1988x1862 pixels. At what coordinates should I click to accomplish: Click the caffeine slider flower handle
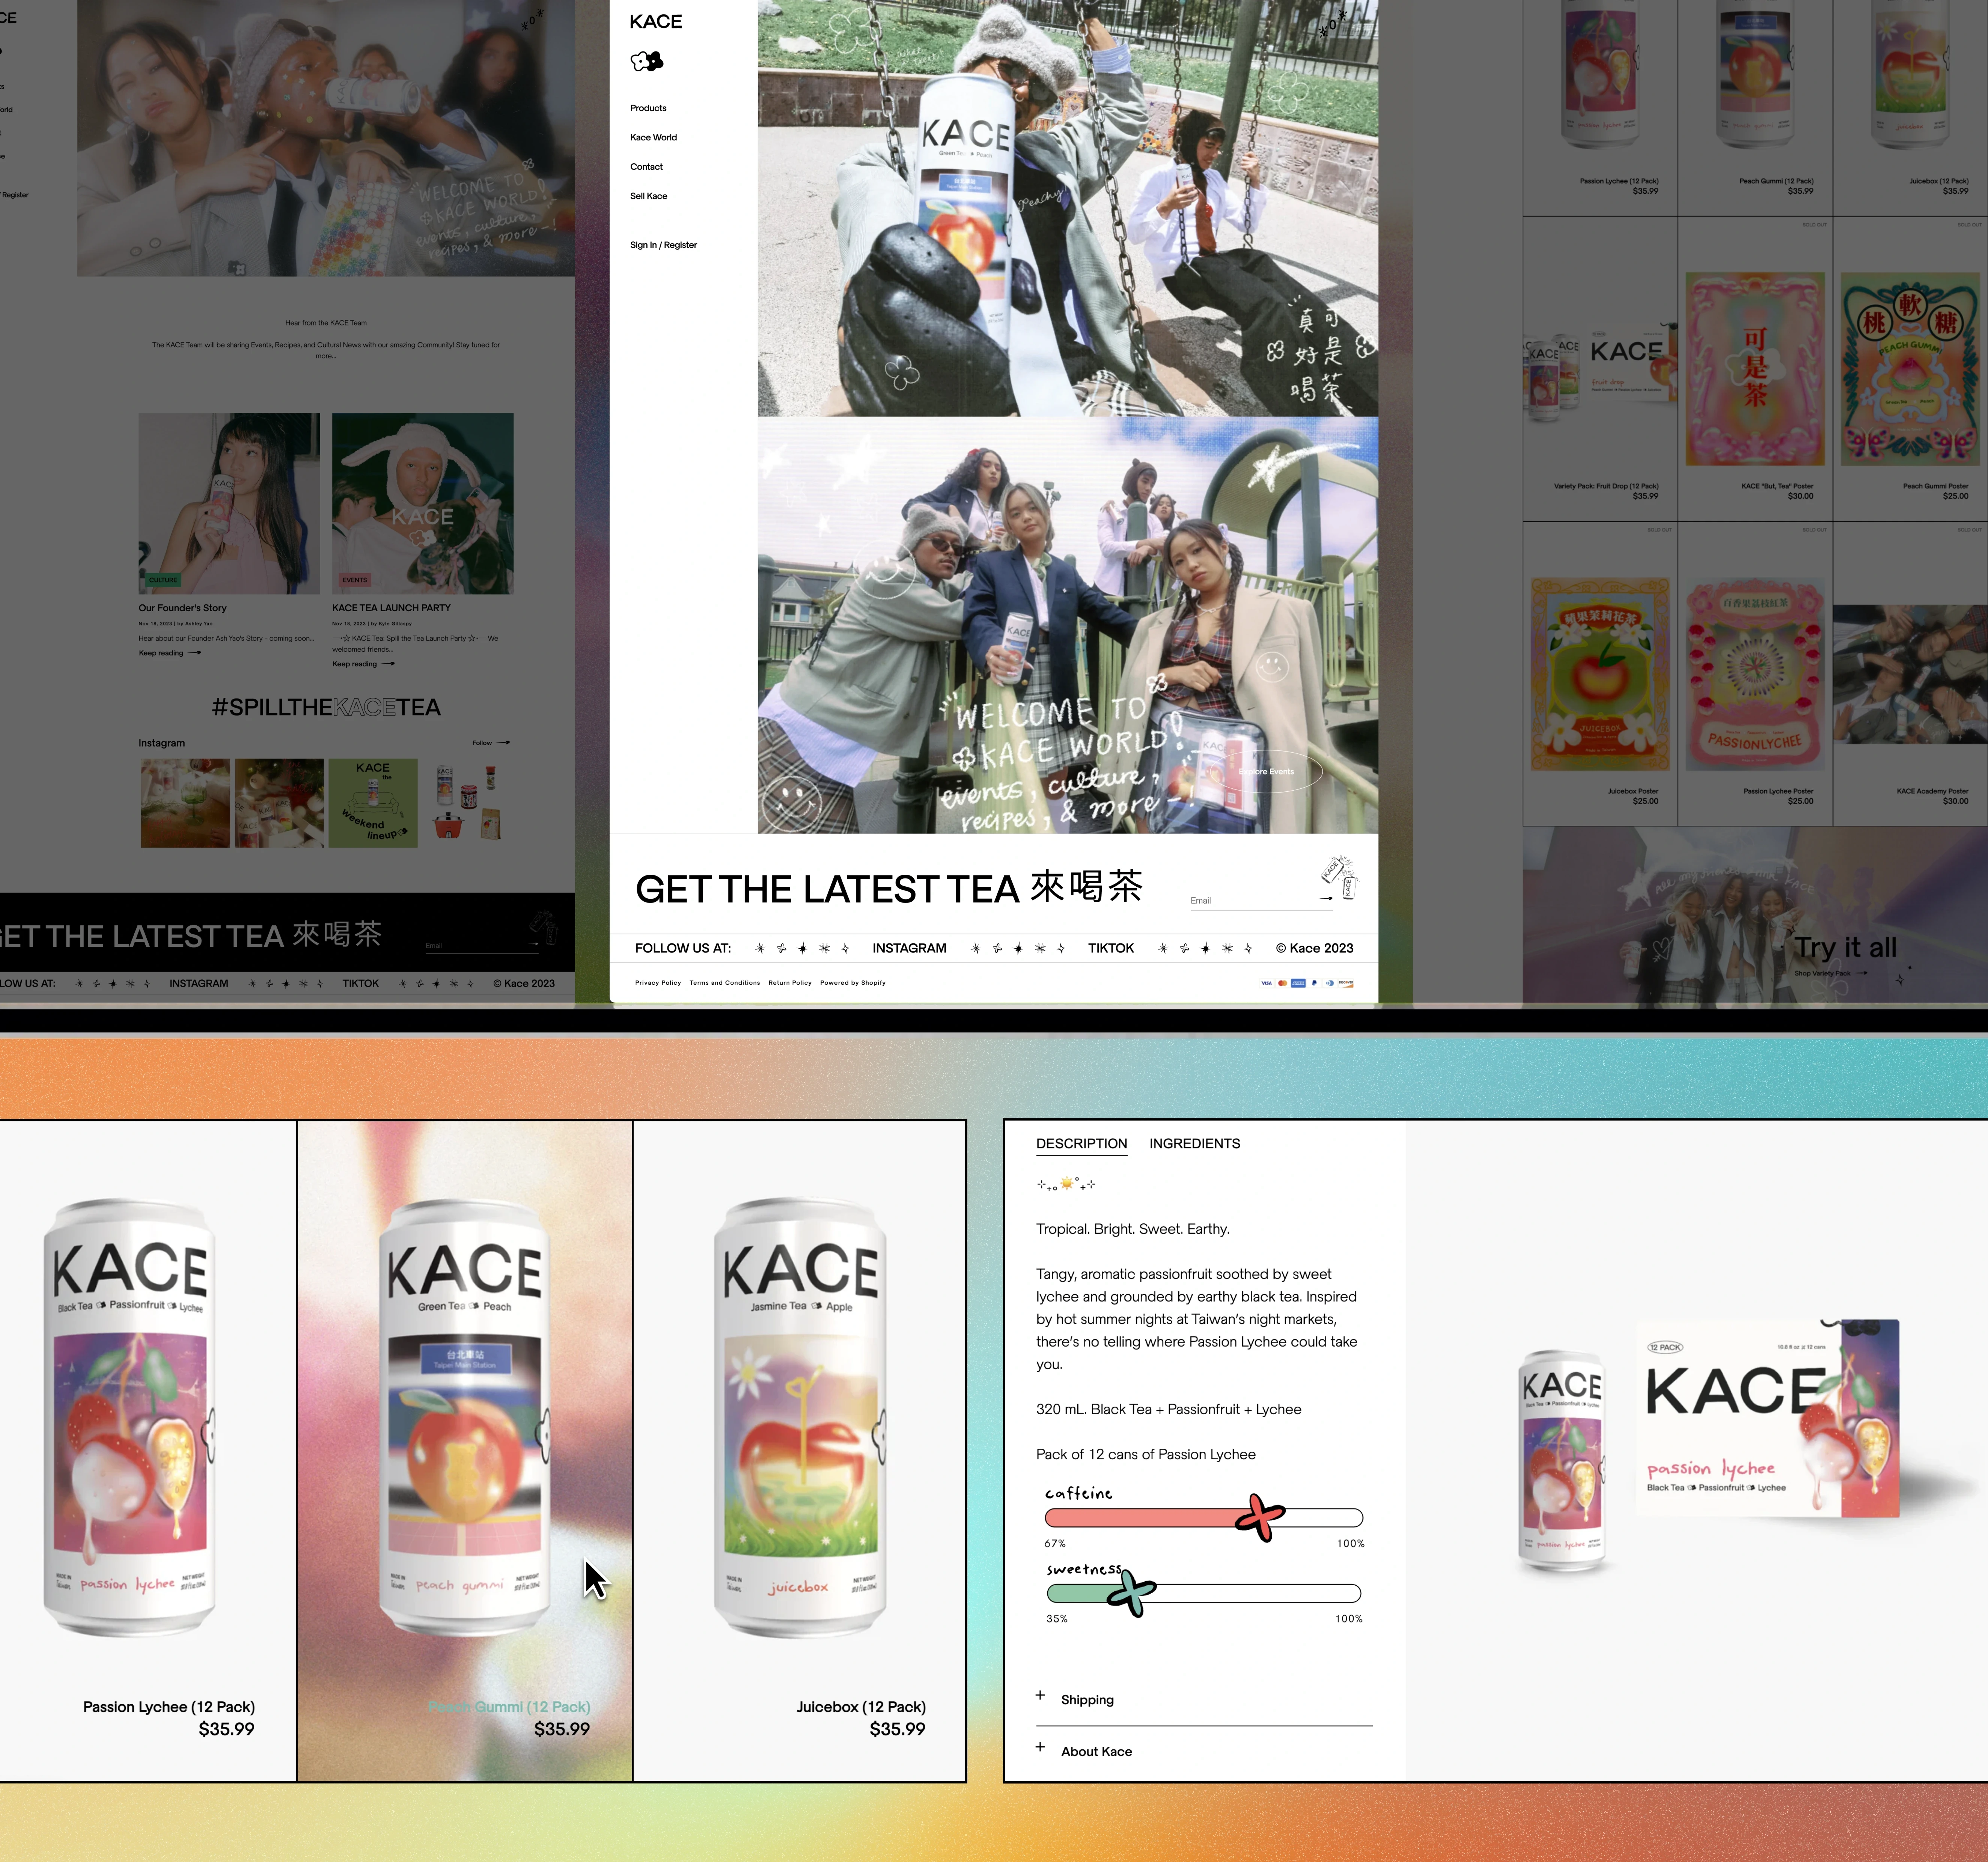click(x=1260, y=1518)
